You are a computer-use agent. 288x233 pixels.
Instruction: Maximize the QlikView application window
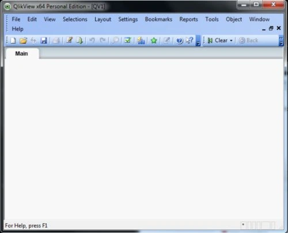tap(256, 5)
